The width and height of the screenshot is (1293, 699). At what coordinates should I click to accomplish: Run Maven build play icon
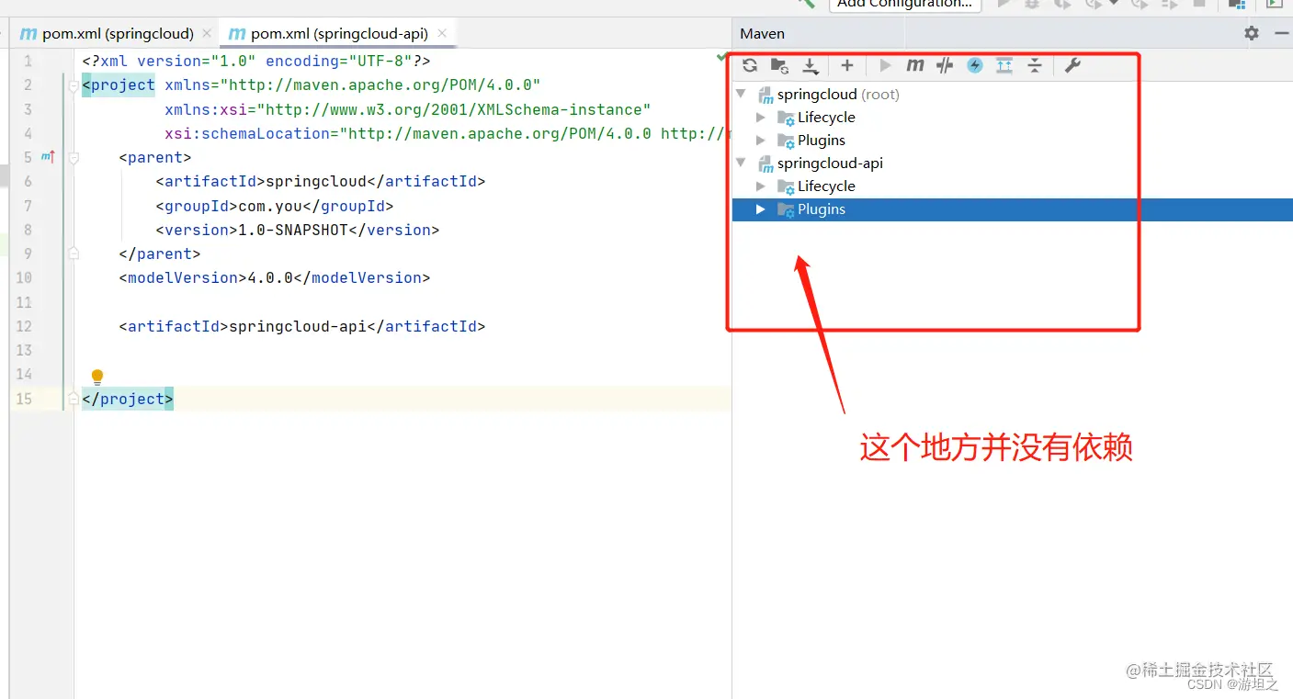click(x=885, y=65)
